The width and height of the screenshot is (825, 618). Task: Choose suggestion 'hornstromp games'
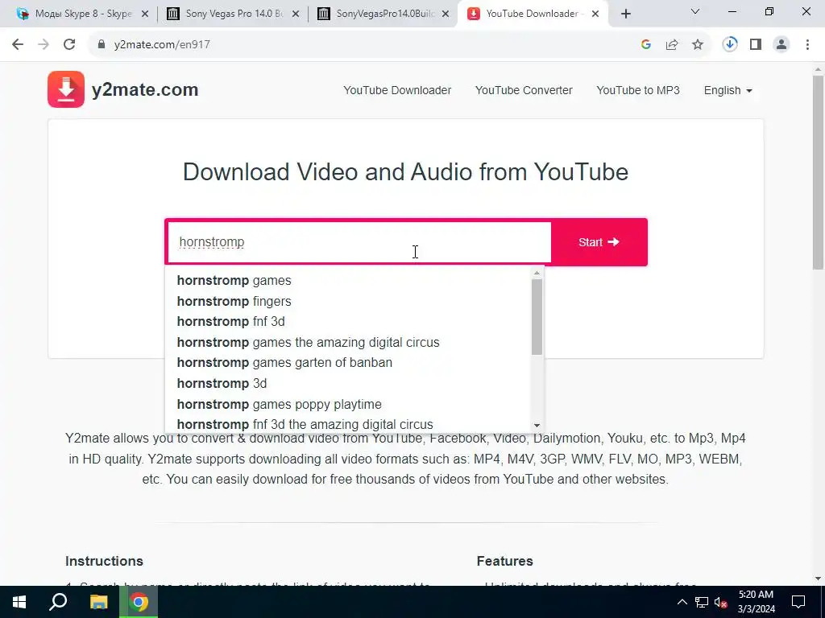click(349, 281)
